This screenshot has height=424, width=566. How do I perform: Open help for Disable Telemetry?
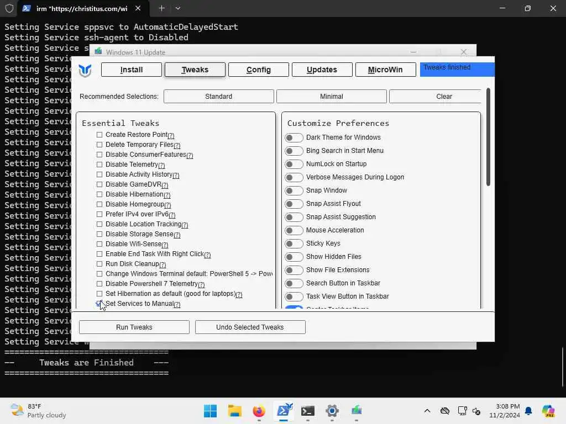click(x=162, y=166)
